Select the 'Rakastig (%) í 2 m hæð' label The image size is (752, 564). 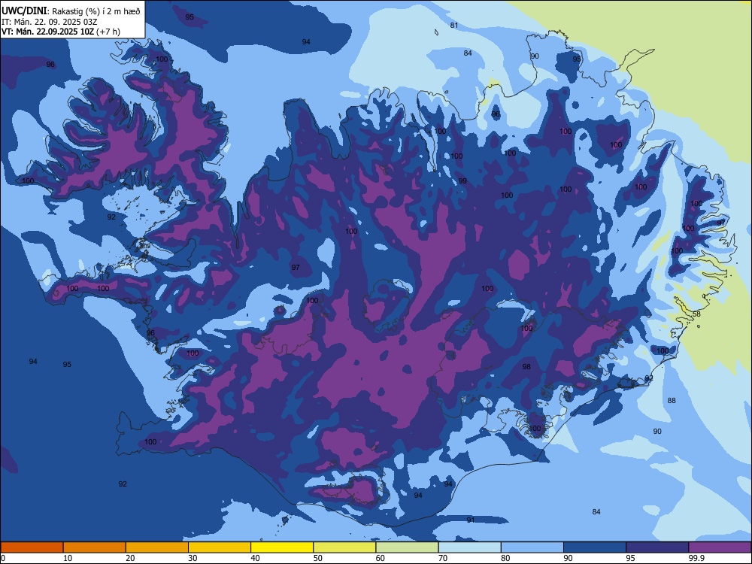point(96,11)
